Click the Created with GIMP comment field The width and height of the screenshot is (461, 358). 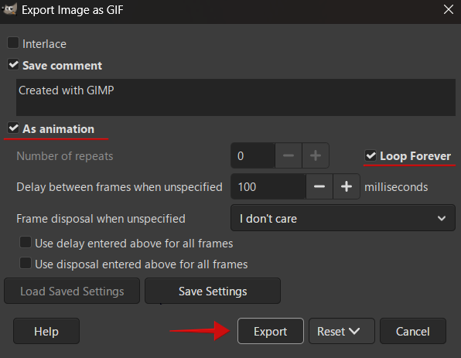pos(235,97)
